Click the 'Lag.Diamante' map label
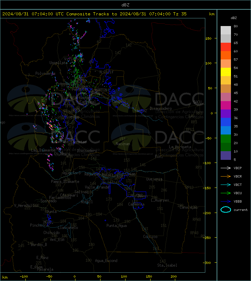 (x=43, y=150)
